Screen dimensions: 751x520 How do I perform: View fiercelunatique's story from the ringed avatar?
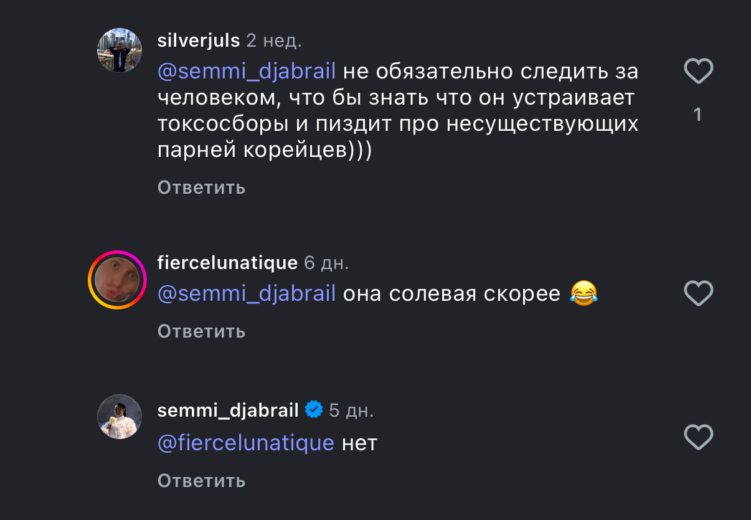coord(116,280)
